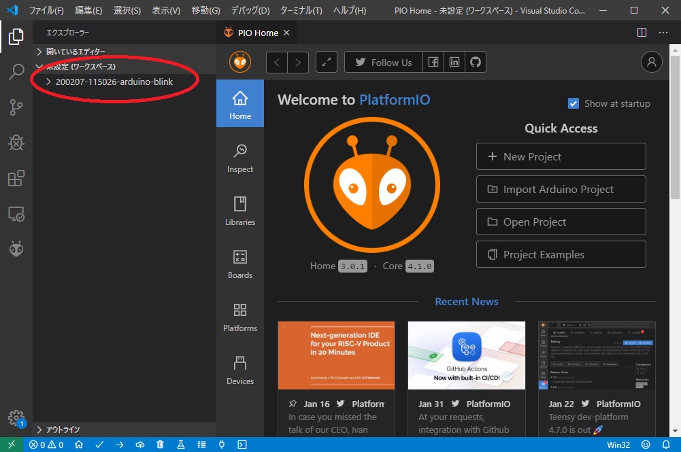This screenshot has height=452, width=681.
Task: Open RISC-V Next-generation IDE news thumbnail
Action: 336,355
